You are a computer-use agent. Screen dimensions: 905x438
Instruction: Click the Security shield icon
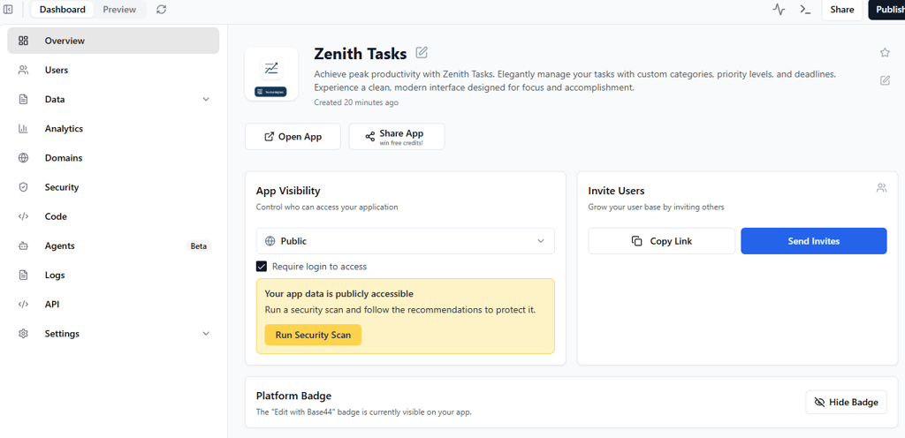23,187
